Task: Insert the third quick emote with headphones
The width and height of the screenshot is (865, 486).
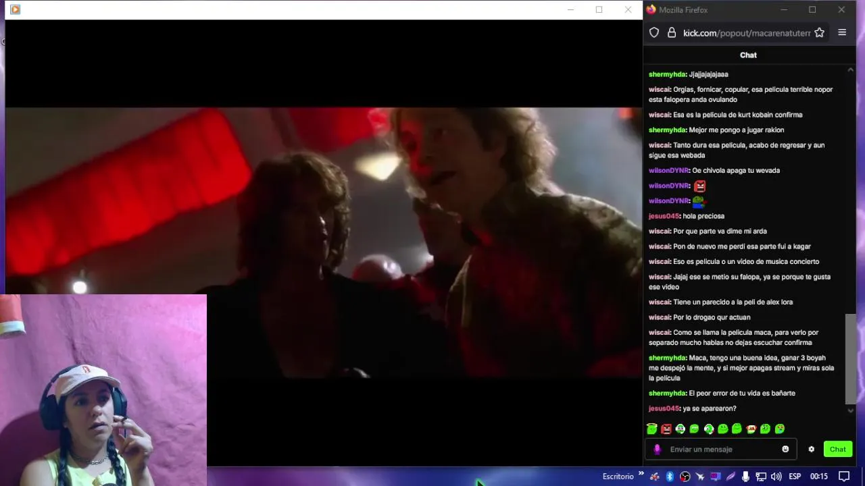Action: click(x=681, y=429)
